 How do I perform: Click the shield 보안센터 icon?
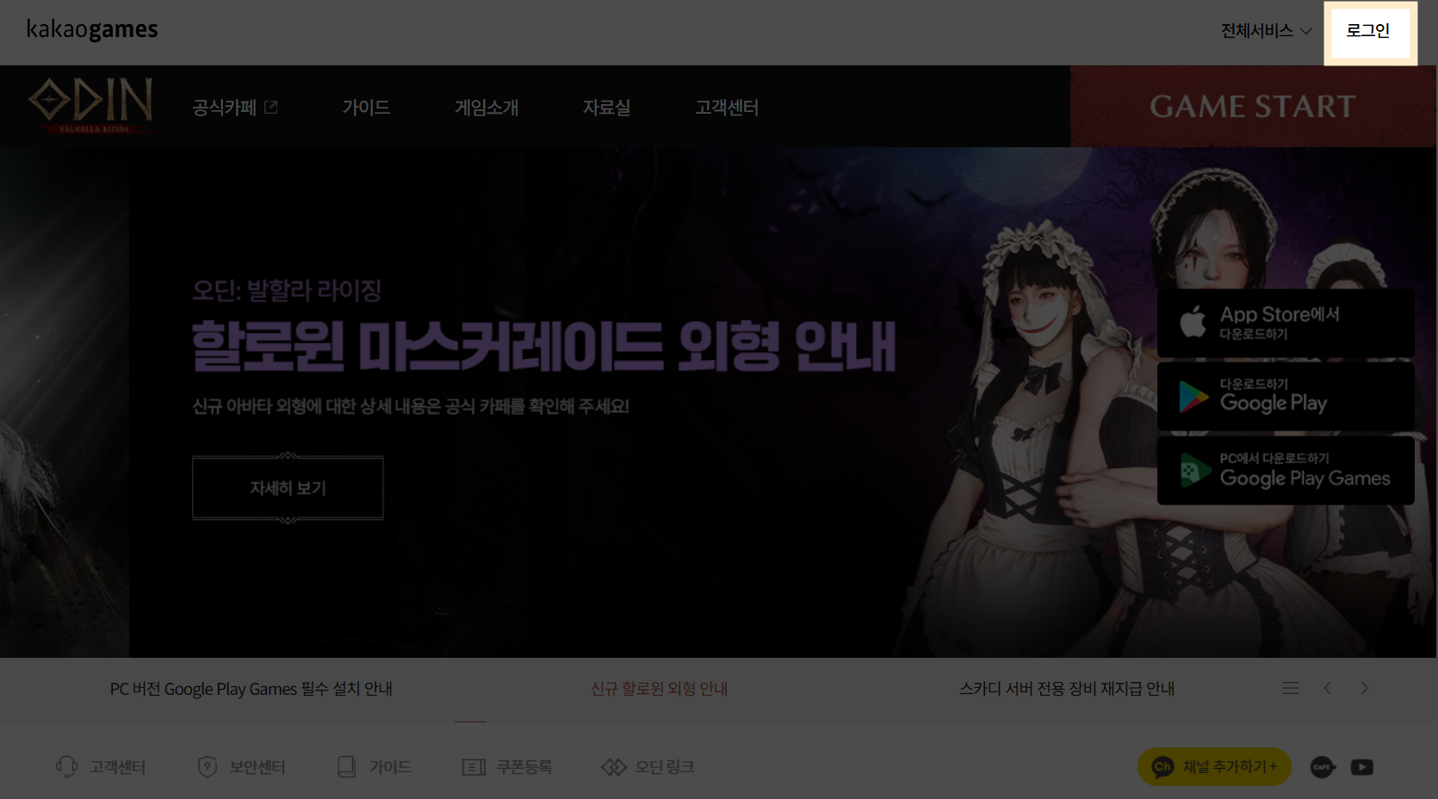tap(208, 766)
